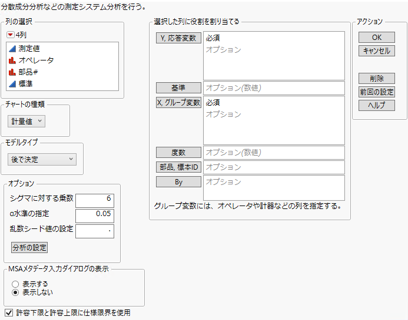Click the red bar icon beside 部品#
408x320 pixels.
click(12, 72)
